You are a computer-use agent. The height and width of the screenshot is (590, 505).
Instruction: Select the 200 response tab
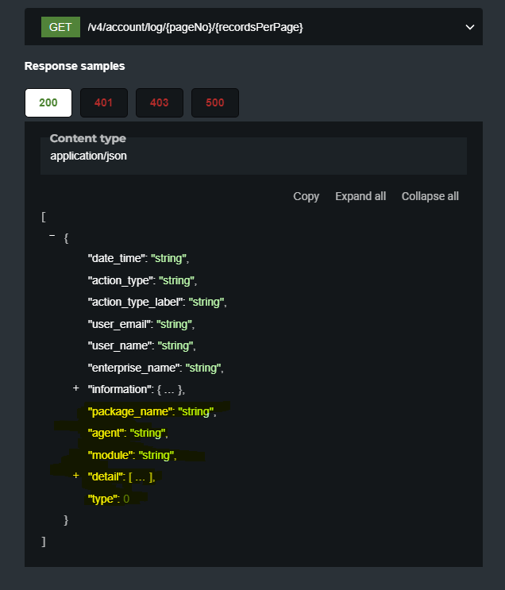coord(48,102)
